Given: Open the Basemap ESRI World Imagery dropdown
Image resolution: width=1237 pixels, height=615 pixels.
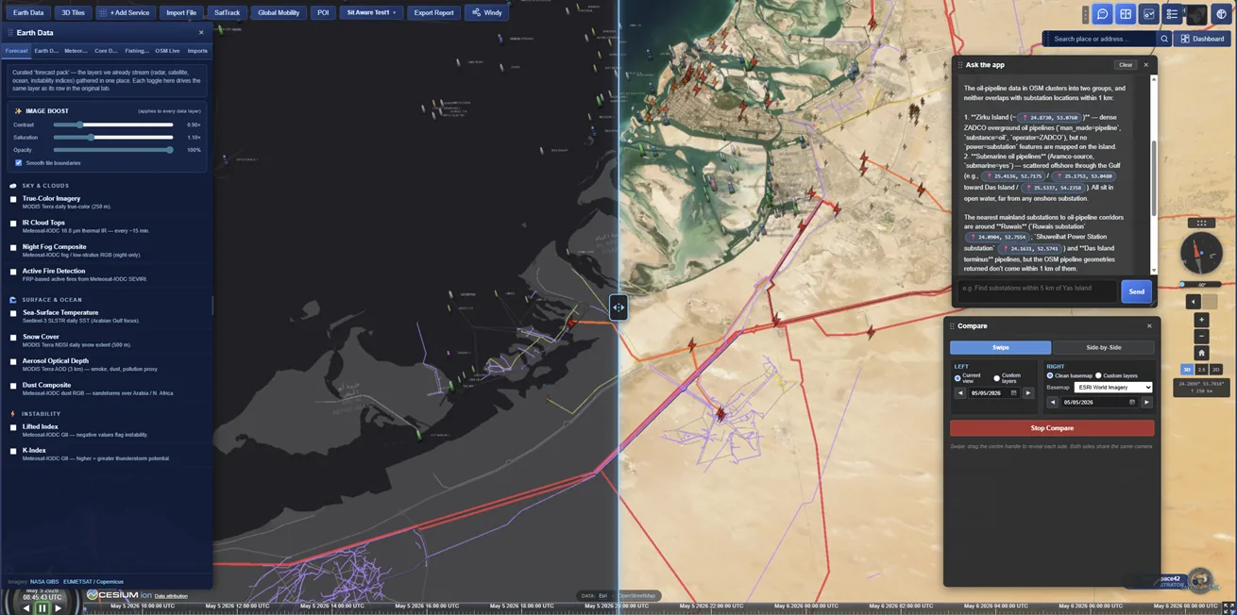Looking at the screenshot, I should 1113,388.
